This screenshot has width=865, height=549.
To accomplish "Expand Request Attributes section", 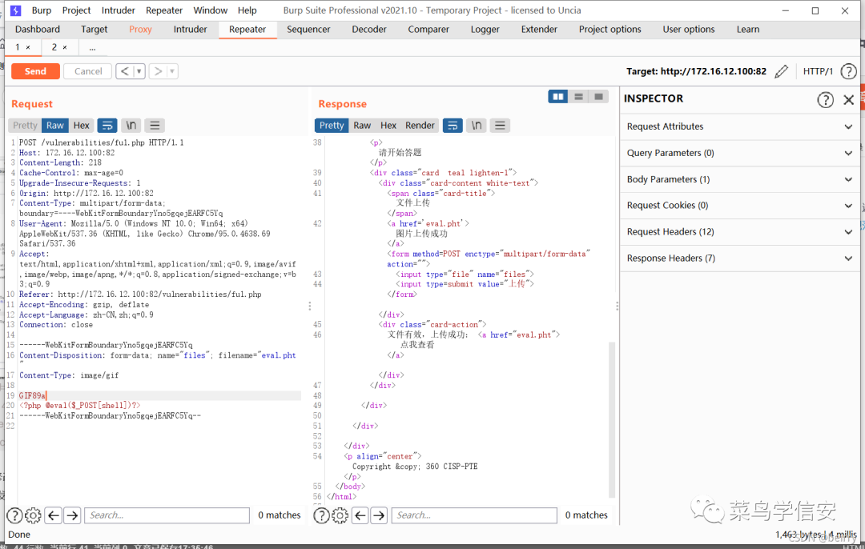I will (x=739, y=126).
